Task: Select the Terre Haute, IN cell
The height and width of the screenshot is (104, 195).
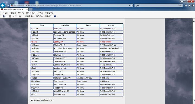Action: (65, 52)
